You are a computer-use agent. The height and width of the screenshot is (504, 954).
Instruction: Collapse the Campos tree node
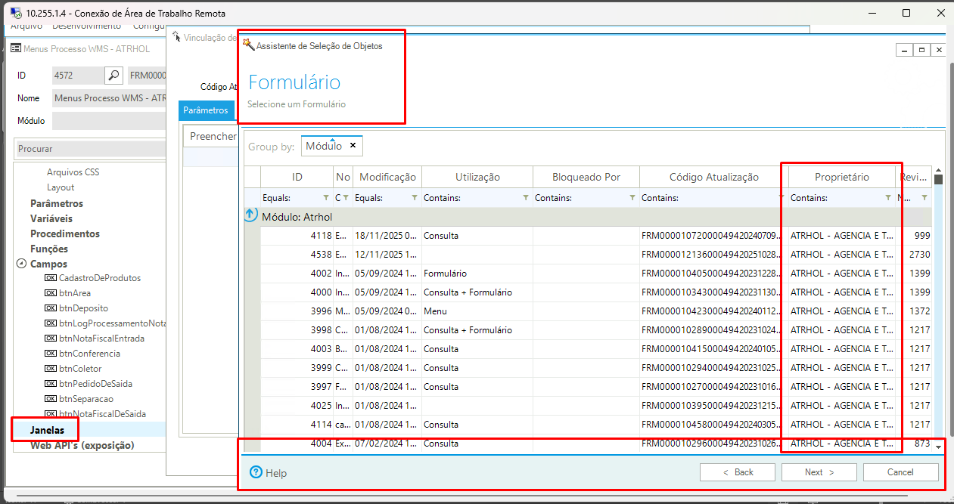pyautogui.click(x=21, y=264)
